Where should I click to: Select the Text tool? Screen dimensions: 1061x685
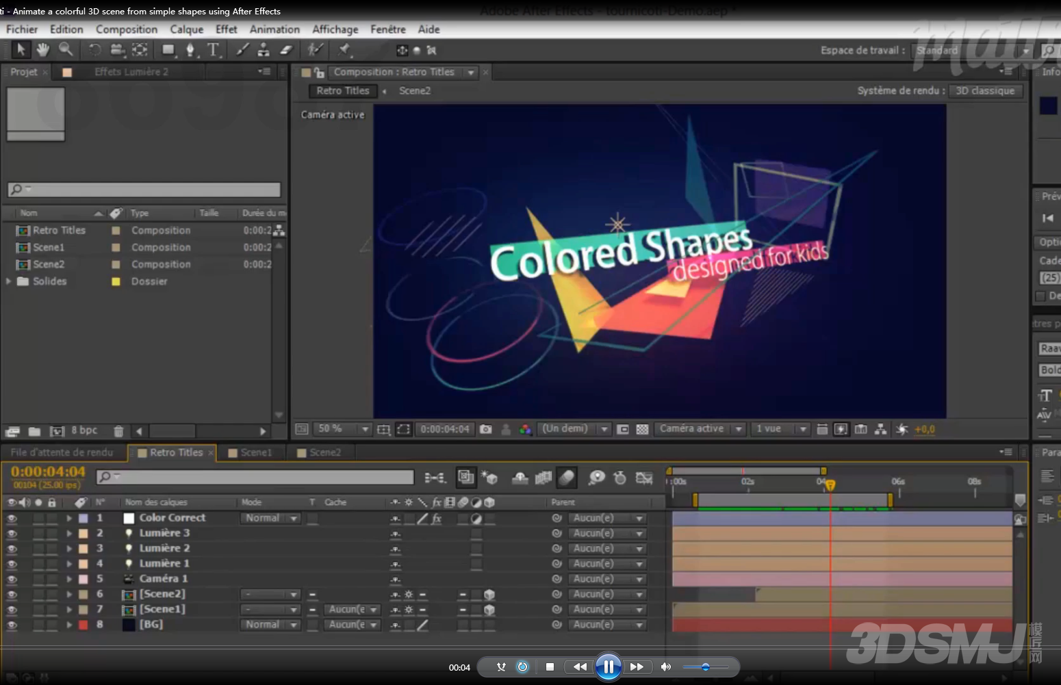214,49
